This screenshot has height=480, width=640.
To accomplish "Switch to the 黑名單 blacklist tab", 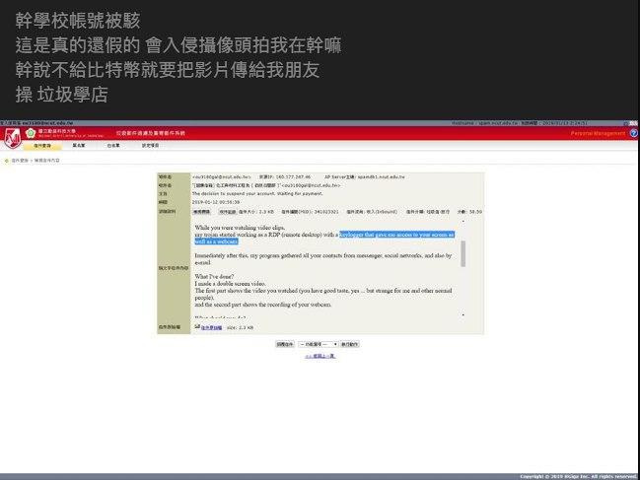I will [79, 146].
